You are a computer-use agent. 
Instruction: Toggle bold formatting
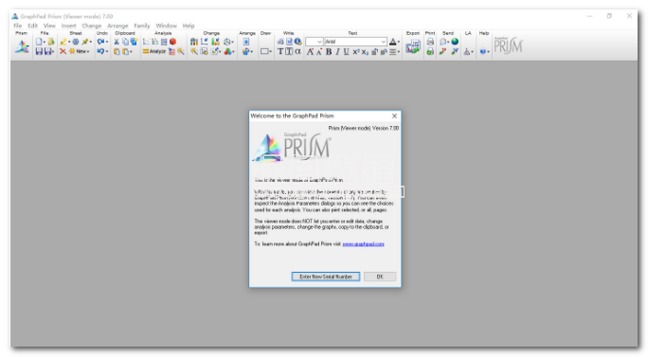(x=329, y=52)
